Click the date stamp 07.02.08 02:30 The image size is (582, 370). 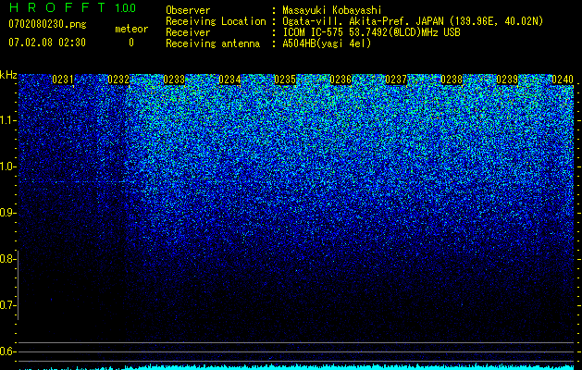coord(47,43)
